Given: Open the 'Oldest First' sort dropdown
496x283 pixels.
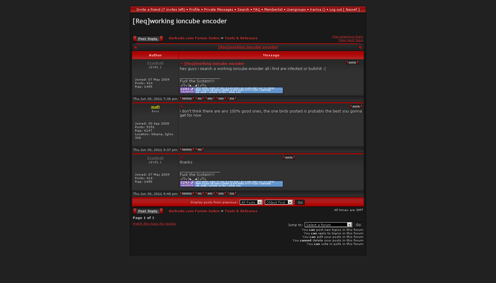Looking at the screenshot, I should 278,202.
